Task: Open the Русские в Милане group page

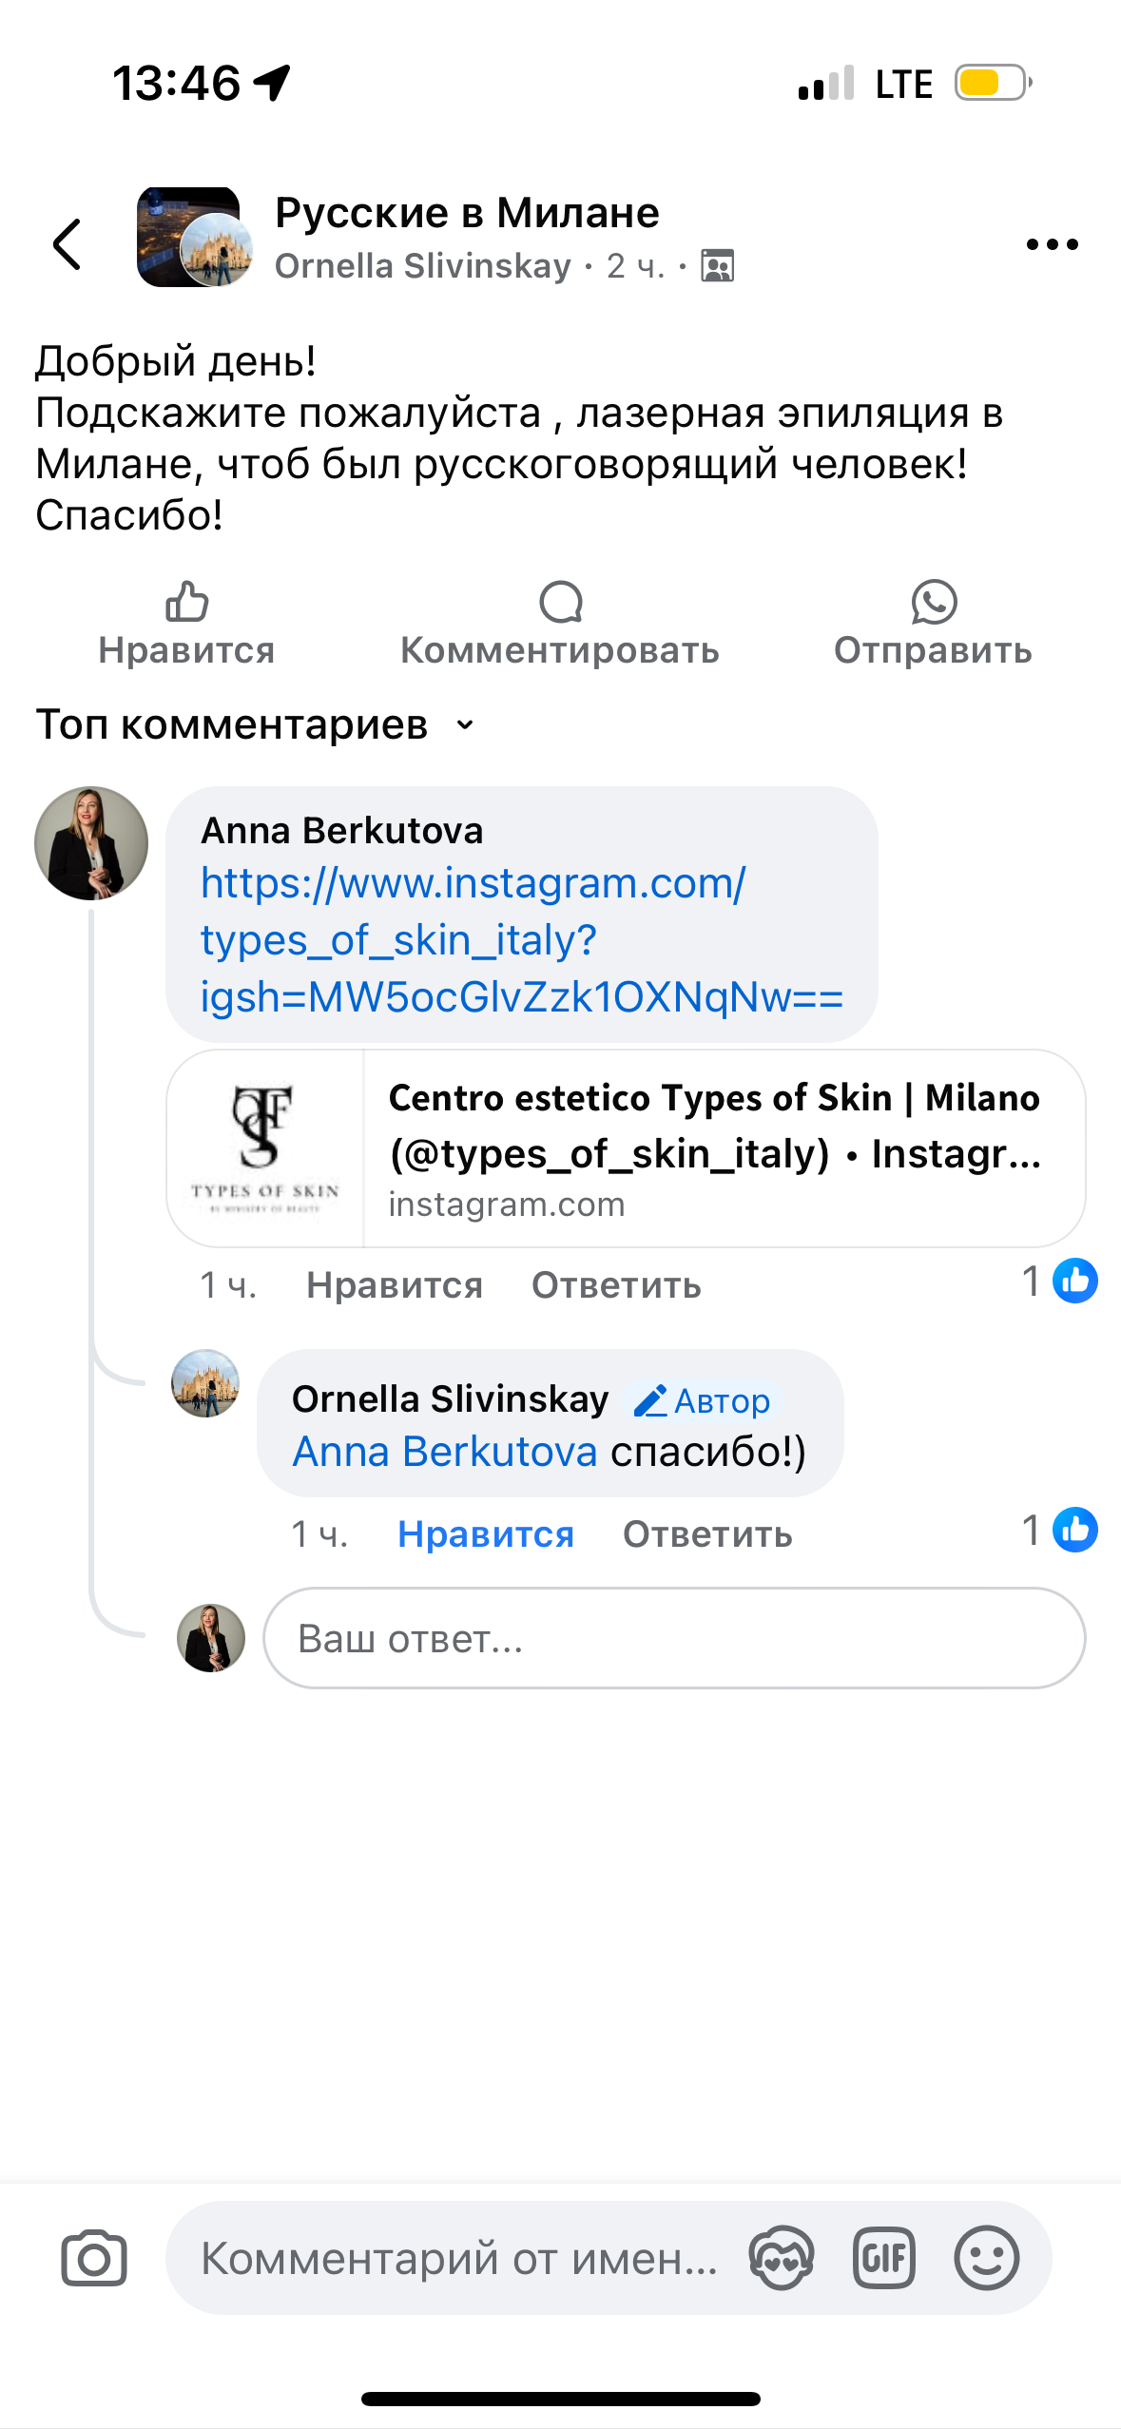Action: point(467,213)
